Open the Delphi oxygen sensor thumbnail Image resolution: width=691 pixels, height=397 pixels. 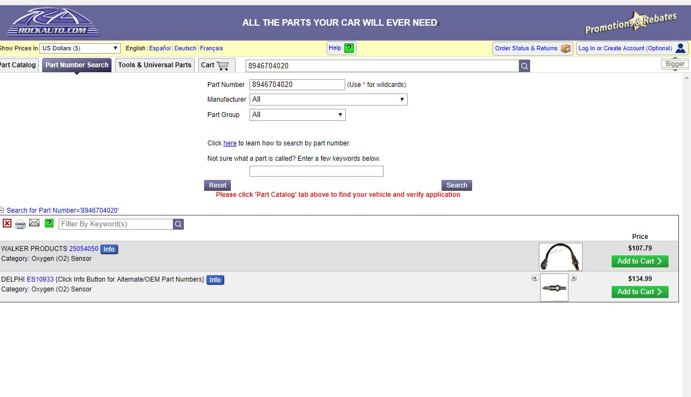[554, 288]
